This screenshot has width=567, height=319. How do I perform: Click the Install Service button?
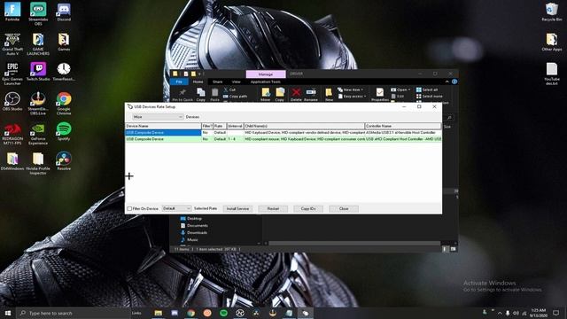point(237,209)
